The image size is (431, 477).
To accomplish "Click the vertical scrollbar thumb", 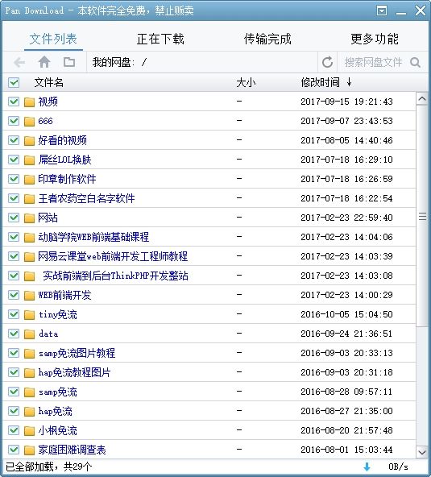I will click(422, 216).
